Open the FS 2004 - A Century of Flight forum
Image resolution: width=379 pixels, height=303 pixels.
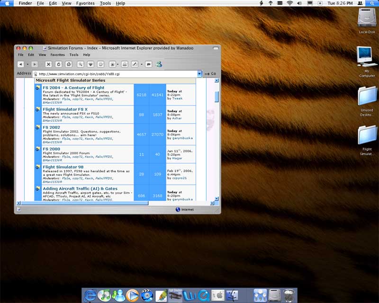[x=73, y=88]
